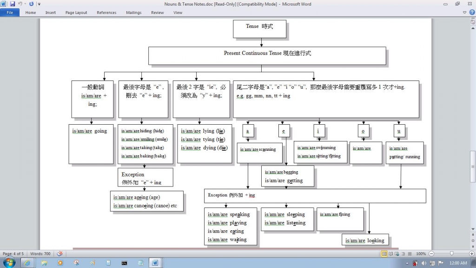This screenshot has width=476, height=268.
Task: Click the Words: 700 count button
Action: coord(40,254)
